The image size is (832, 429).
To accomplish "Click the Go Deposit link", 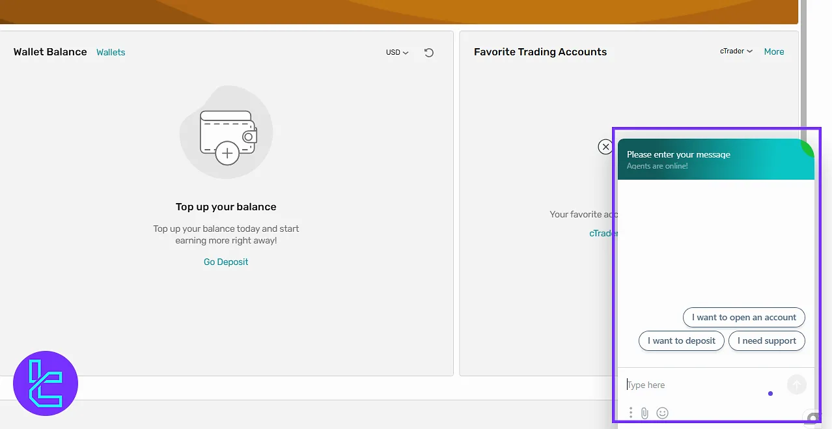I will pyautogui.click(x=226, y=262).
